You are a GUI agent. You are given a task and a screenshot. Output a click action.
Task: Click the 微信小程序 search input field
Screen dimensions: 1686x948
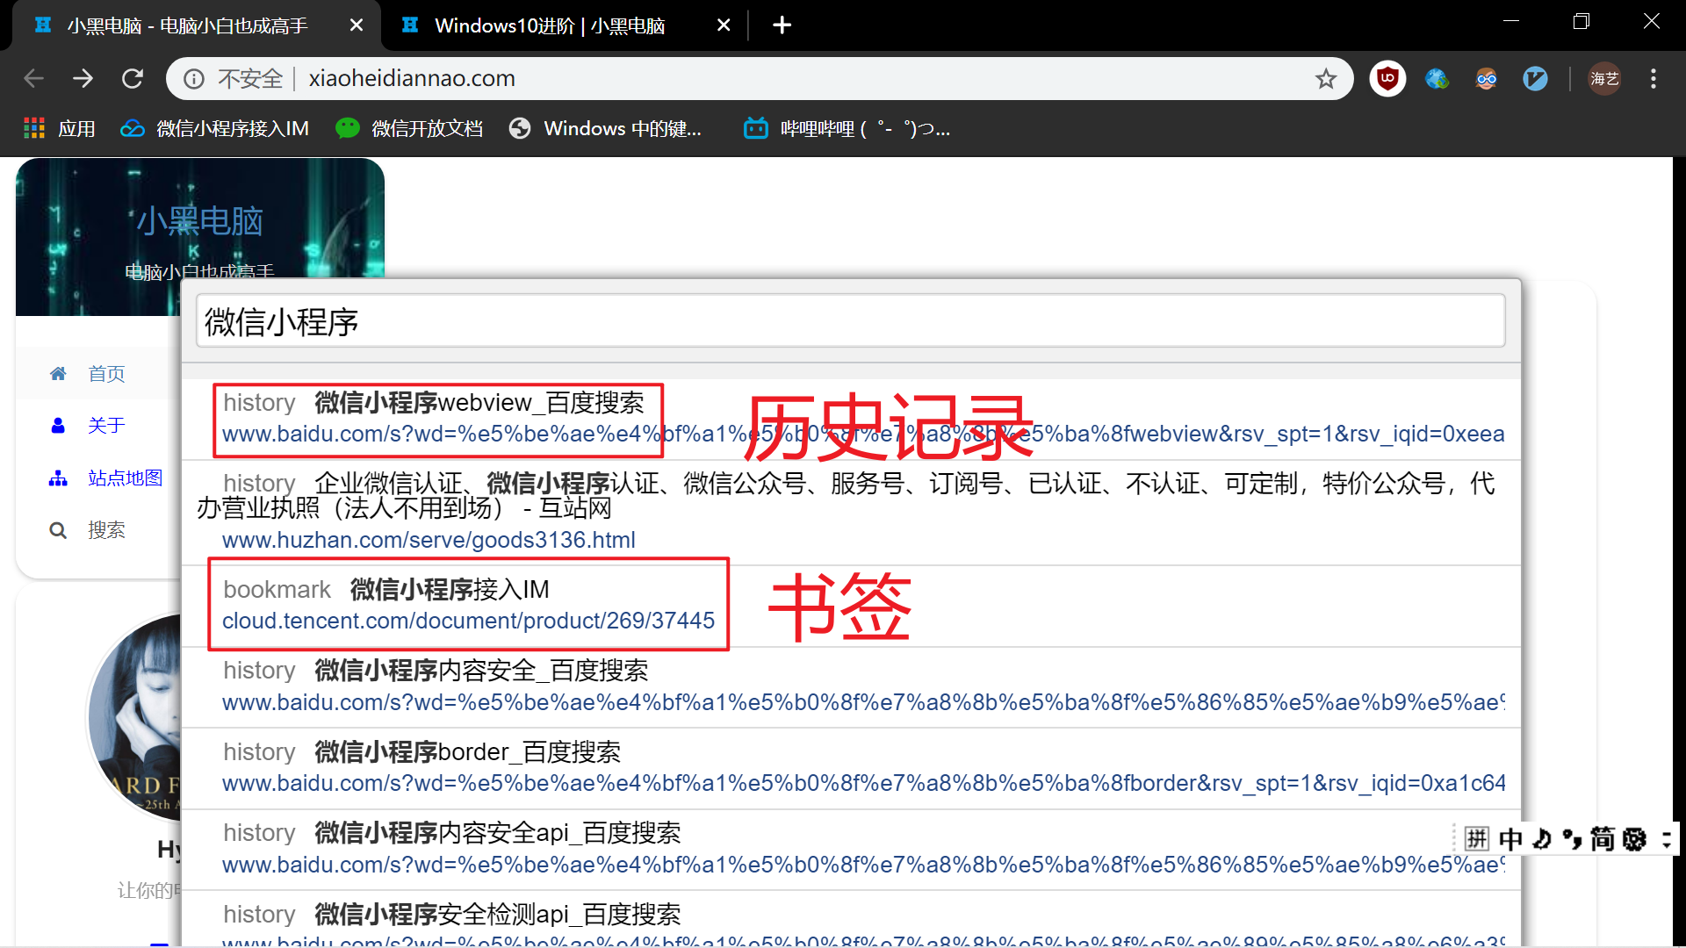pos(849,322)
